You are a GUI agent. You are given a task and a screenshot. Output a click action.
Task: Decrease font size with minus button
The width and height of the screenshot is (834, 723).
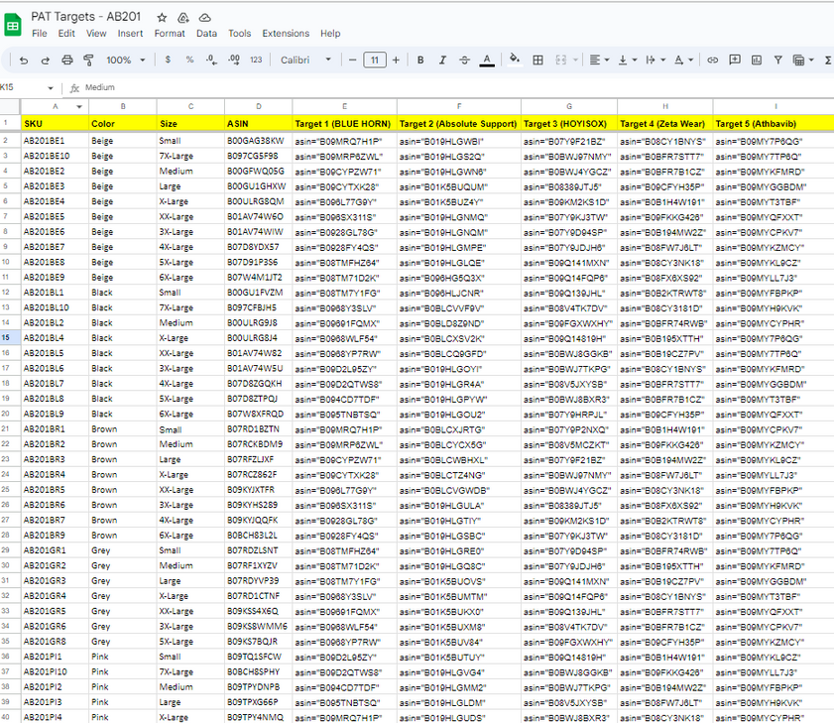click(352, 60)
